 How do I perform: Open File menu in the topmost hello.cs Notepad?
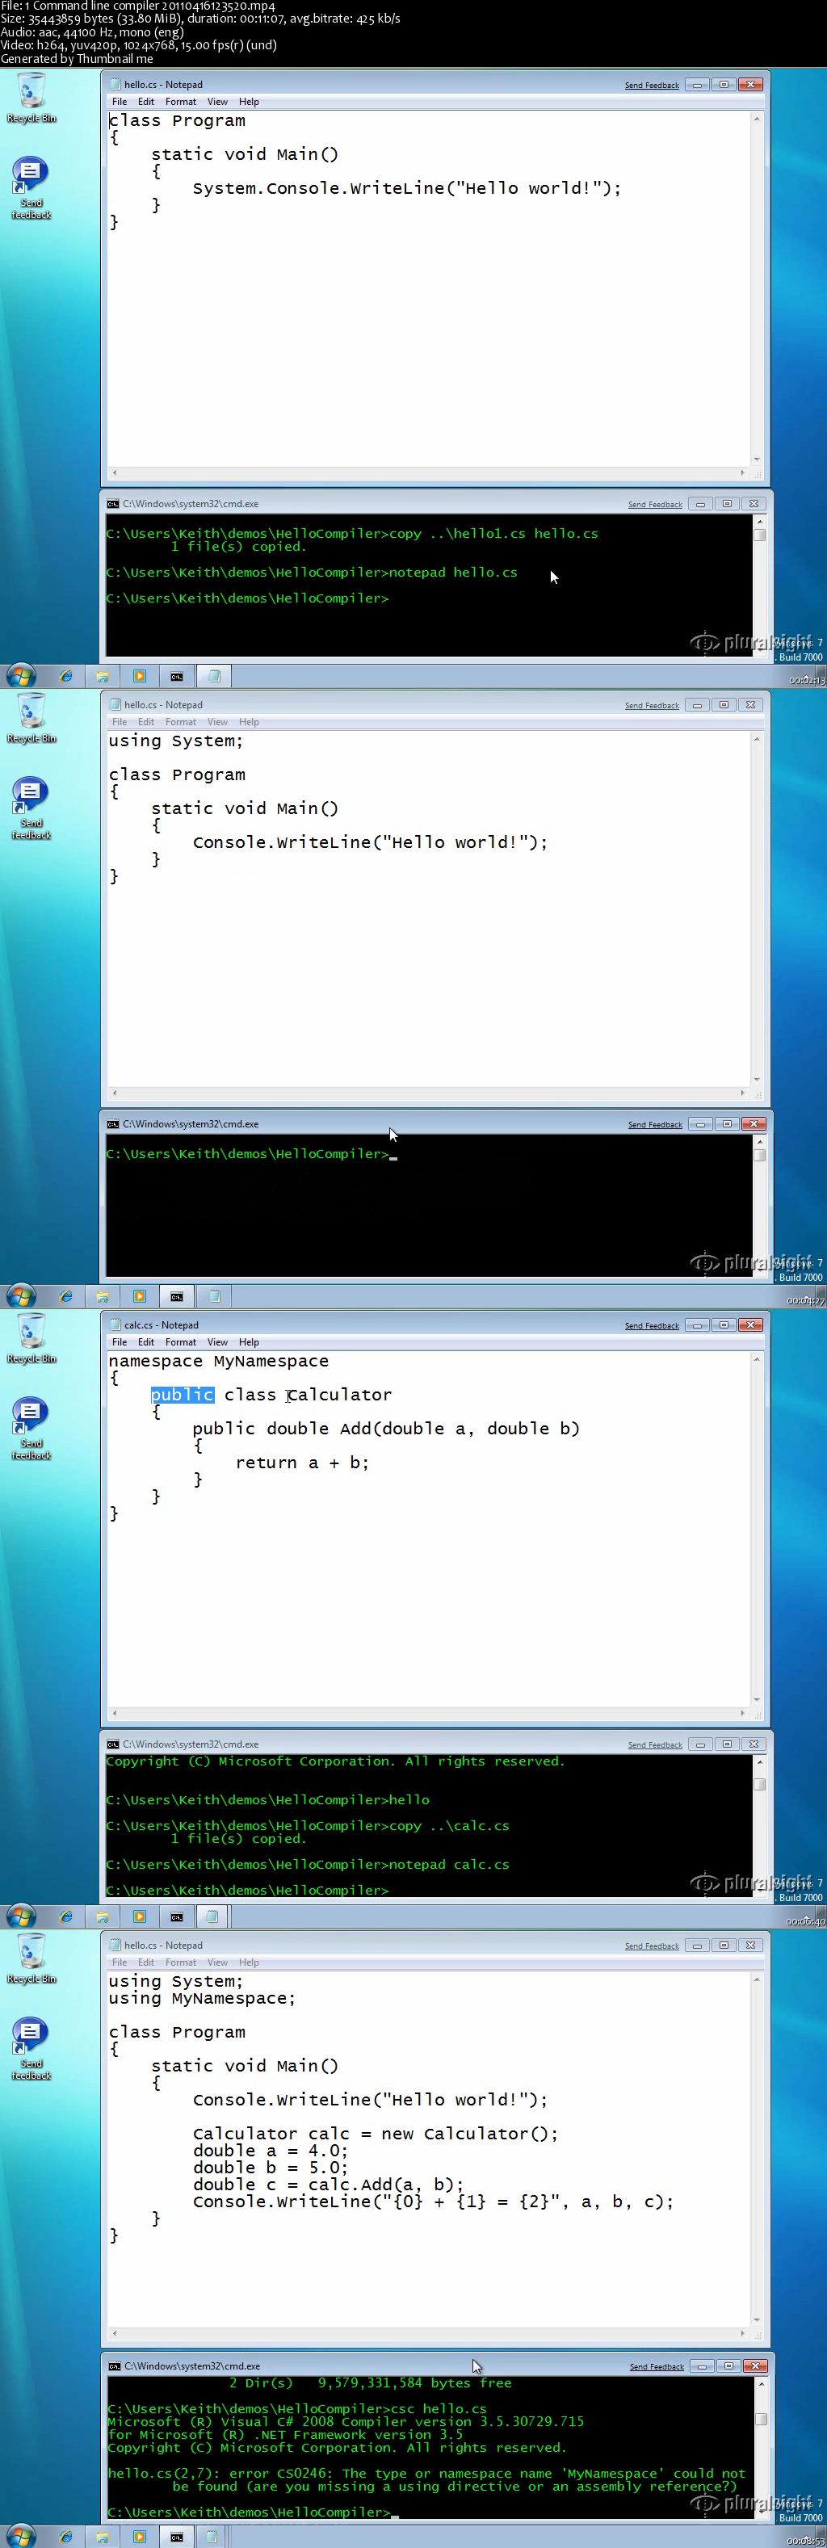119,102
